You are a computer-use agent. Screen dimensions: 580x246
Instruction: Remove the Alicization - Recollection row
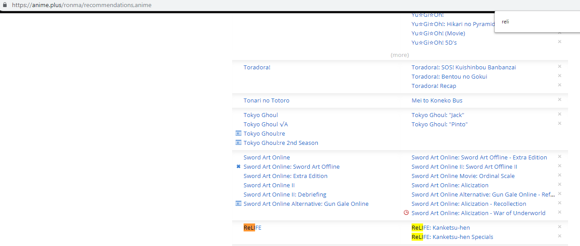[560, 203]
